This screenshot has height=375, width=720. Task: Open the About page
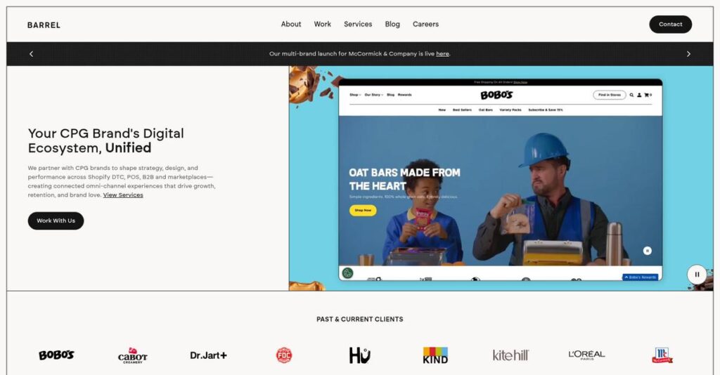tap(291, 25)
